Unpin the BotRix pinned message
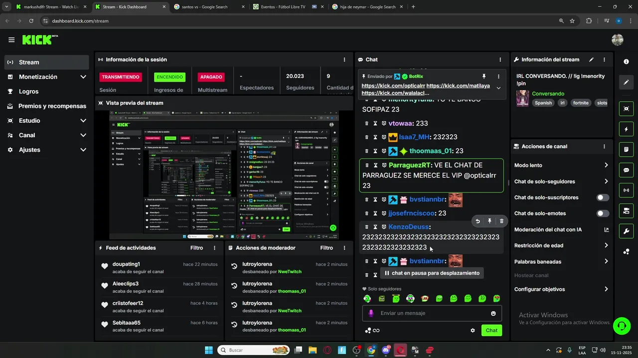The width and height of the screenshot is (638, 358). (483, 77)
